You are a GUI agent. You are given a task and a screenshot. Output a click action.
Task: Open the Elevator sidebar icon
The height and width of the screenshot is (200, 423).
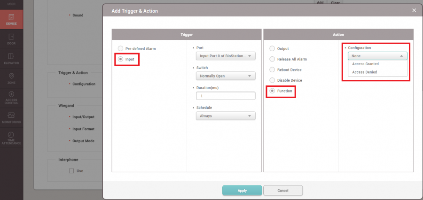(11, 59)
